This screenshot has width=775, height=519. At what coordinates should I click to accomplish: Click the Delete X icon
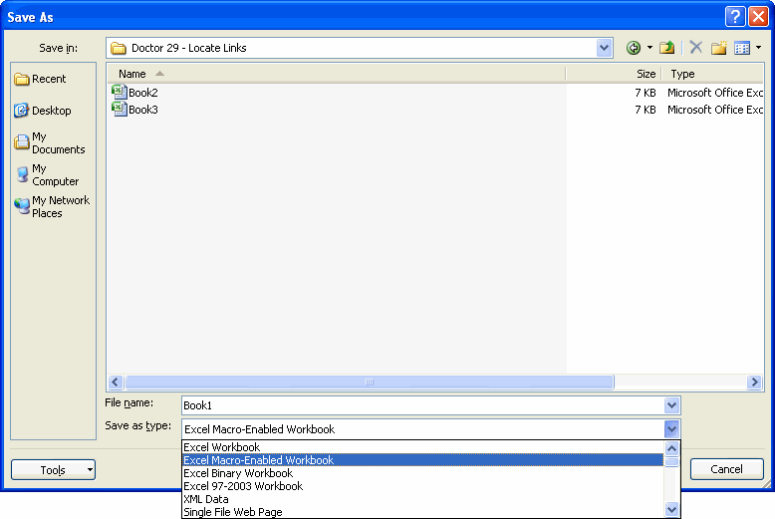pos(696,48)
